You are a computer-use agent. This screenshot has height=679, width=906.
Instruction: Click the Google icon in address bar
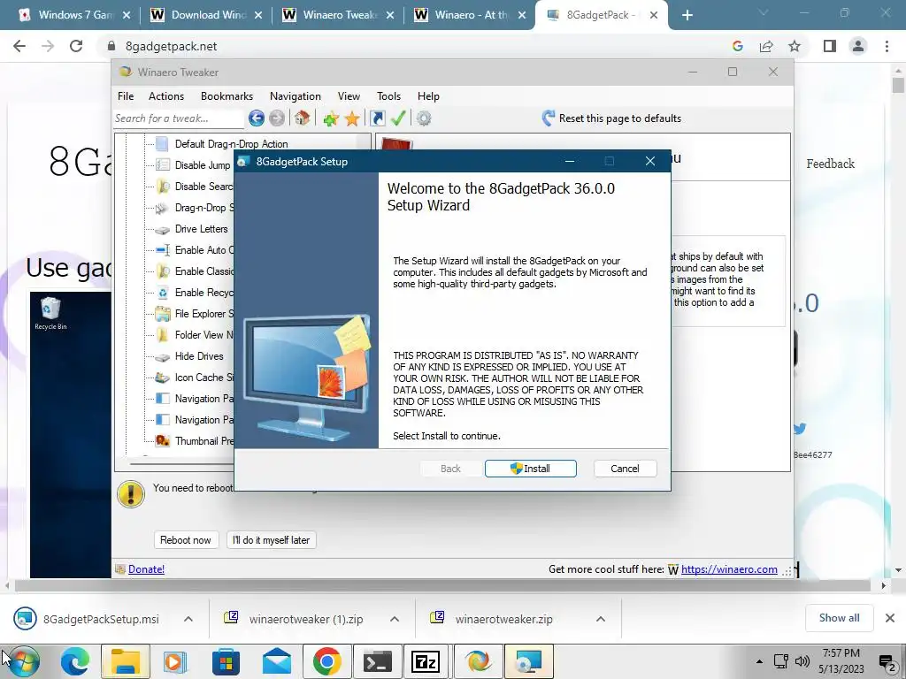737,46
